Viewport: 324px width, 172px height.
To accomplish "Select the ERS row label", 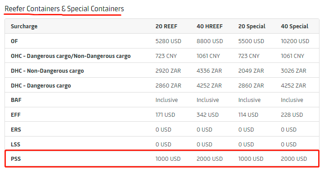I will click(x=16, y=130).
